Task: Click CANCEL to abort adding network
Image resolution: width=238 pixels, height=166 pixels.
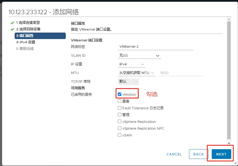Action: pos(174,154)
